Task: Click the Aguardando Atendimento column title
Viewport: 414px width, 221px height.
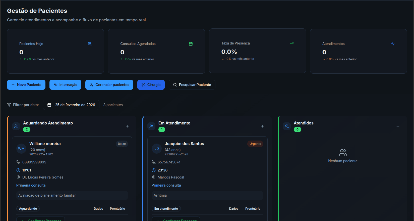Action: click(48, 123)
